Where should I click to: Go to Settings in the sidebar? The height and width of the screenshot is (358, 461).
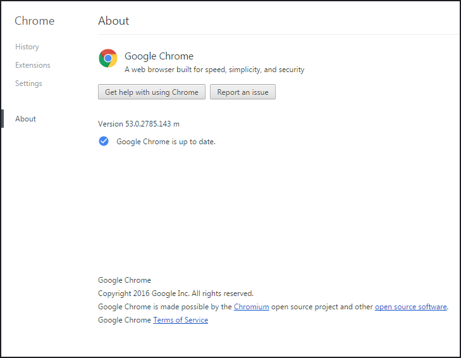(28, 83)
